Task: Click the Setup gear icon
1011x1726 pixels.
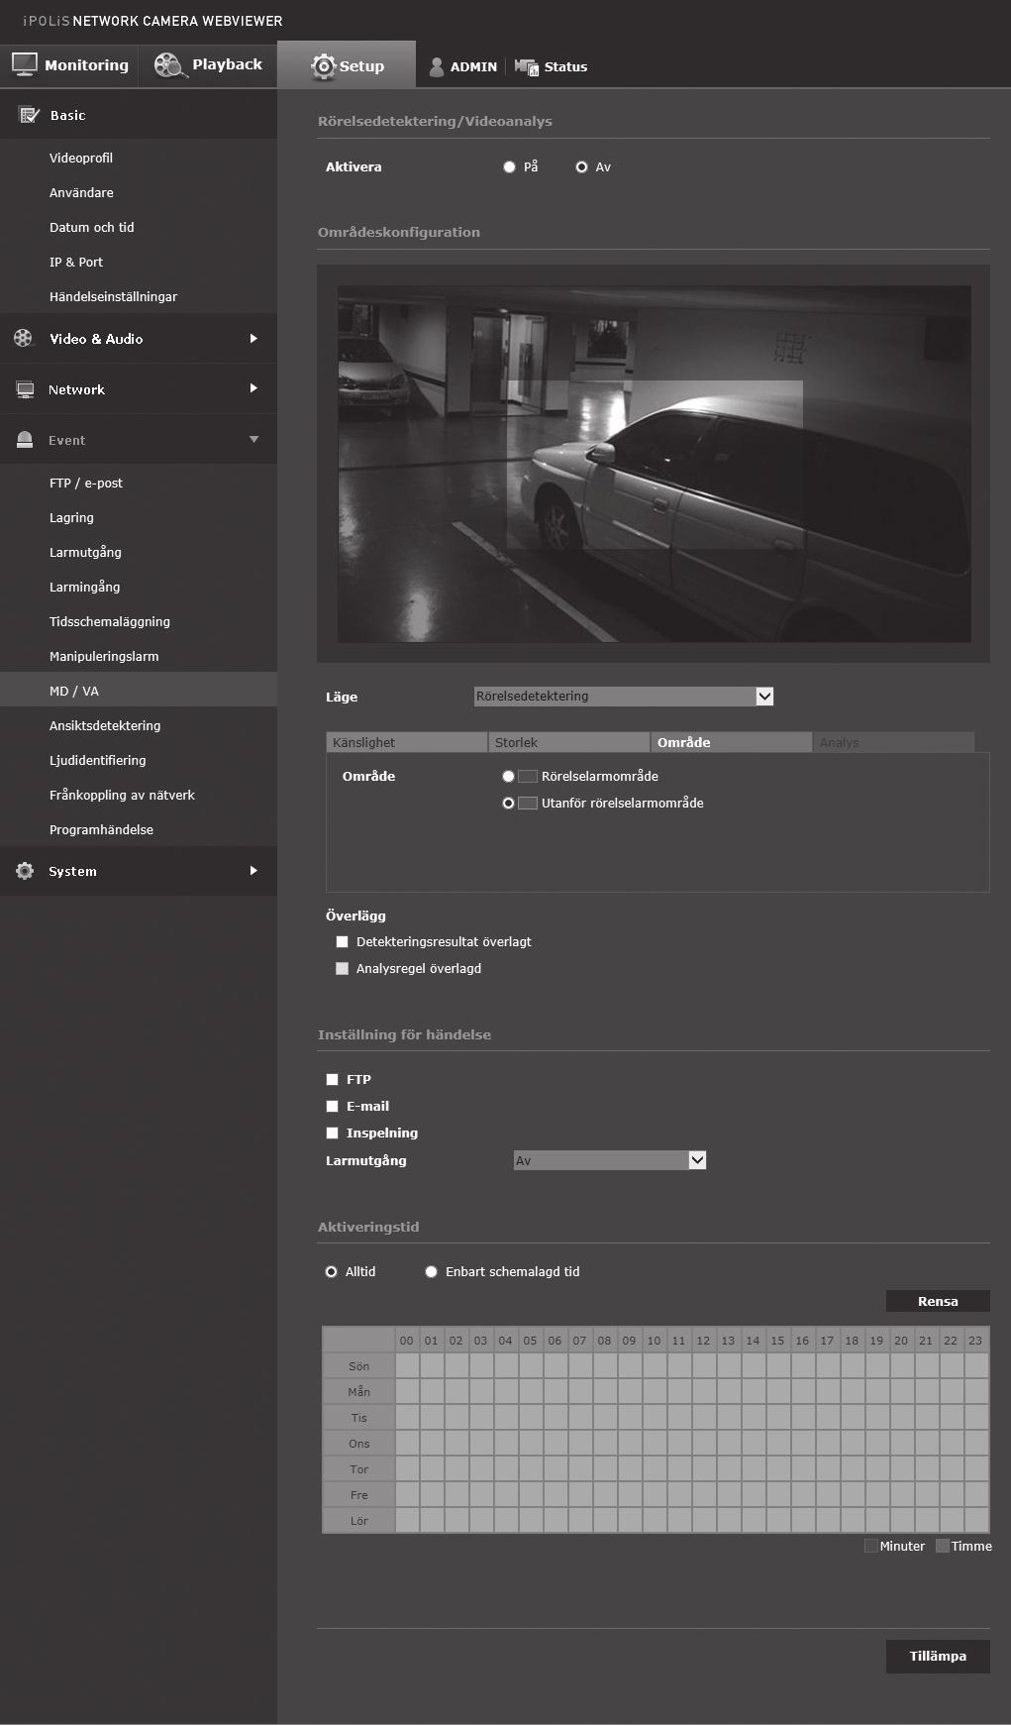Action: (x=323, y=66)
